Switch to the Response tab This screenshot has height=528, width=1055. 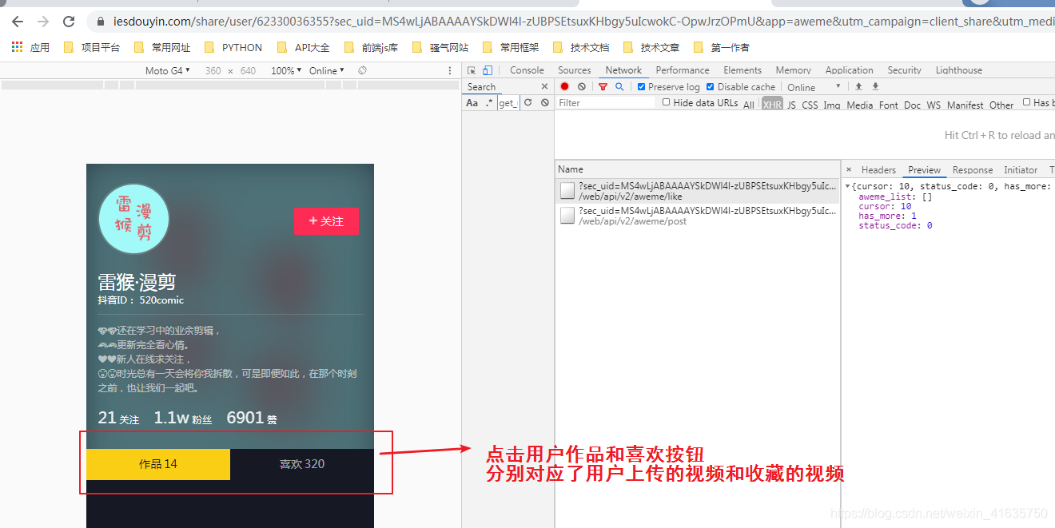(973, 170)
